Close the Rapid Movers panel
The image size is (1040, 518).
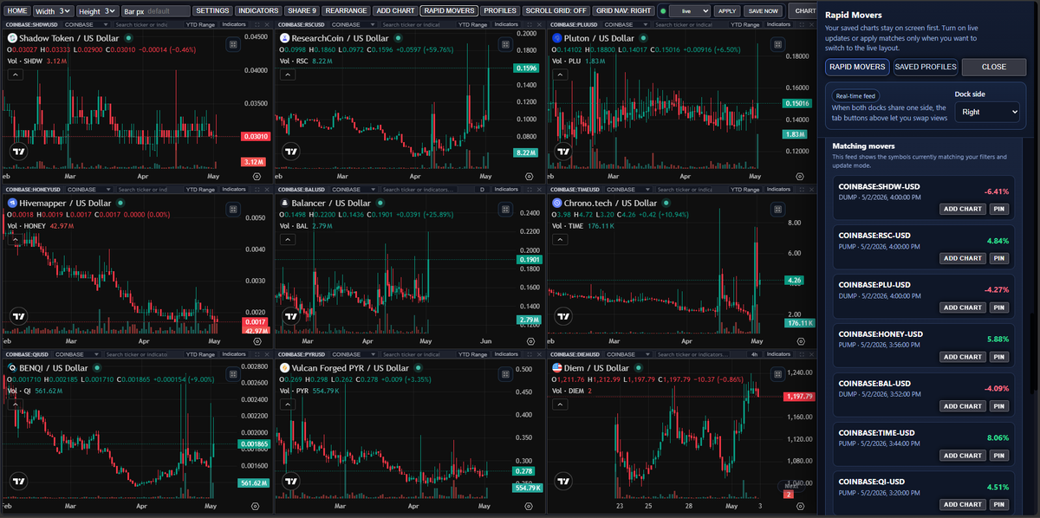tap(994, 67)
